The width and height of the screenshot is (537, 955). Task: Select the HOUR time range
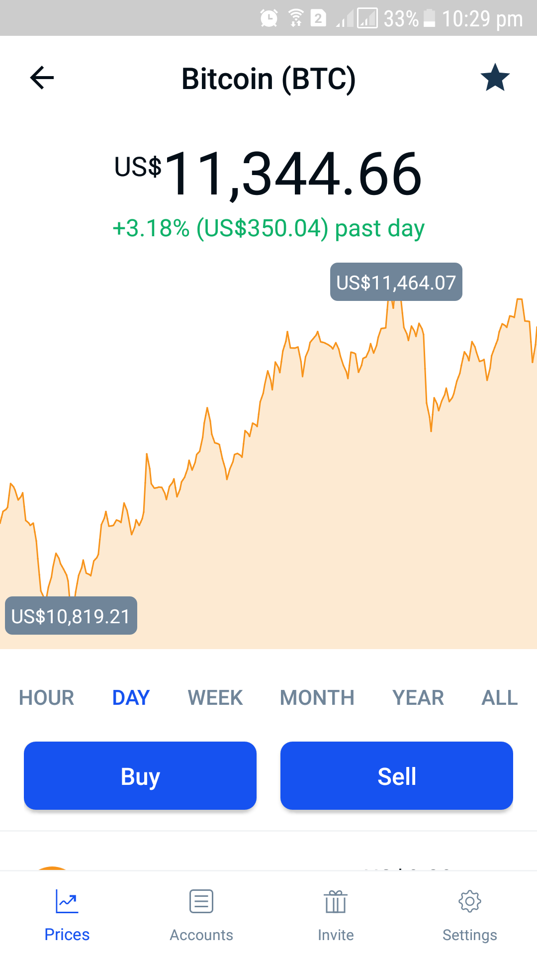[47, 698]
